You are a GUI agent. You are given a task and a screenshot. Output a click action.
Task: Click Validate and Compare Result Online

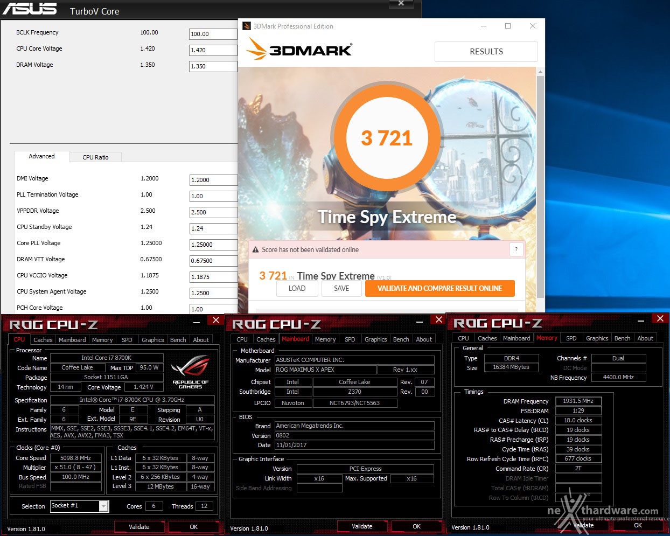439,288
